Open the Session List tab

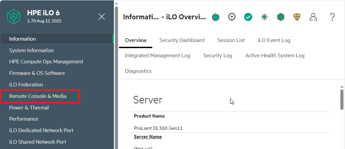coord(231,40)
